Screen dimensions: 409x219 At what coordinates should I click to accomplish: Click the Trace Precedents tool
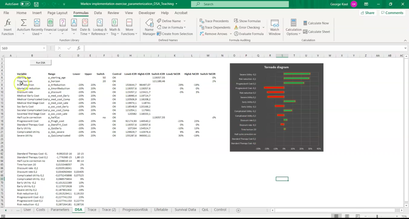214,21
